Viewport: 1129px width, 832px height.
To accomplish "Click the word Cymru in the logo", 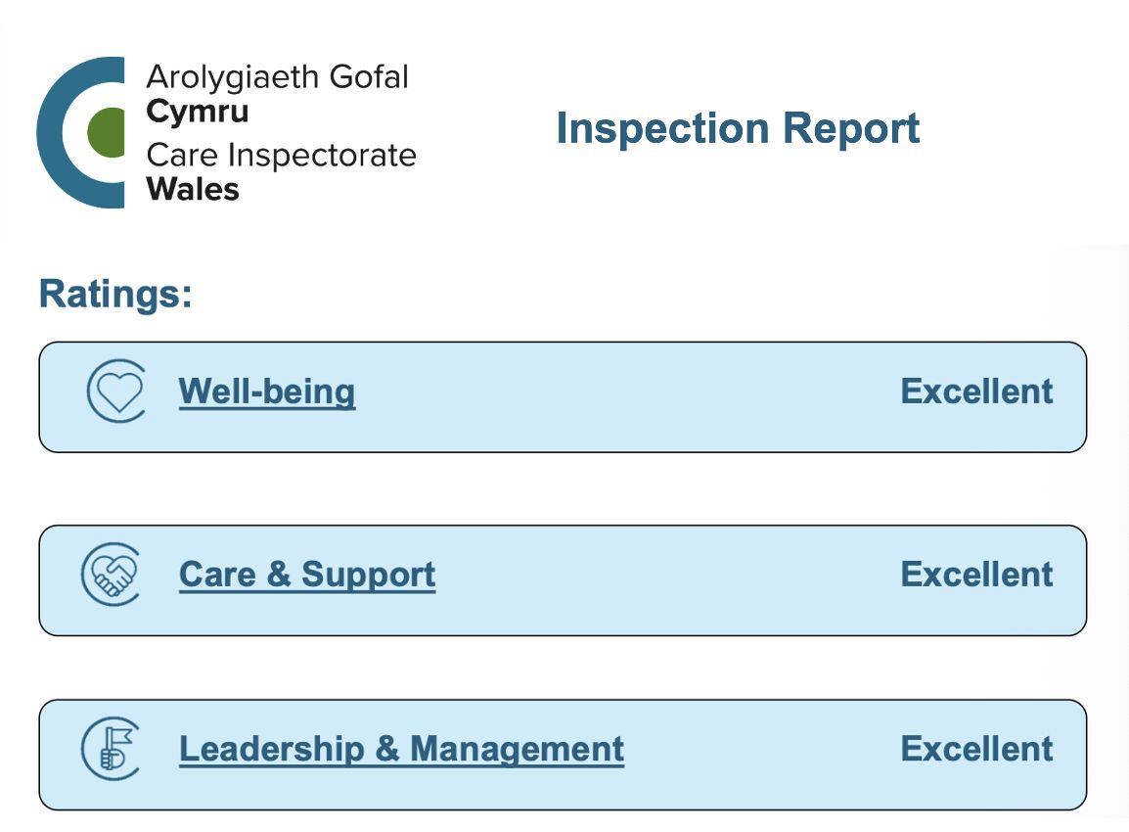I will (x=198, y=113).
